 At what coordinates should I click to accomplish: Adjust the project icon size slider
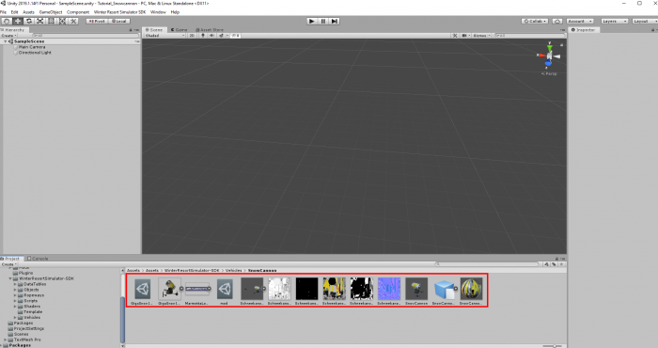[554, 346]
